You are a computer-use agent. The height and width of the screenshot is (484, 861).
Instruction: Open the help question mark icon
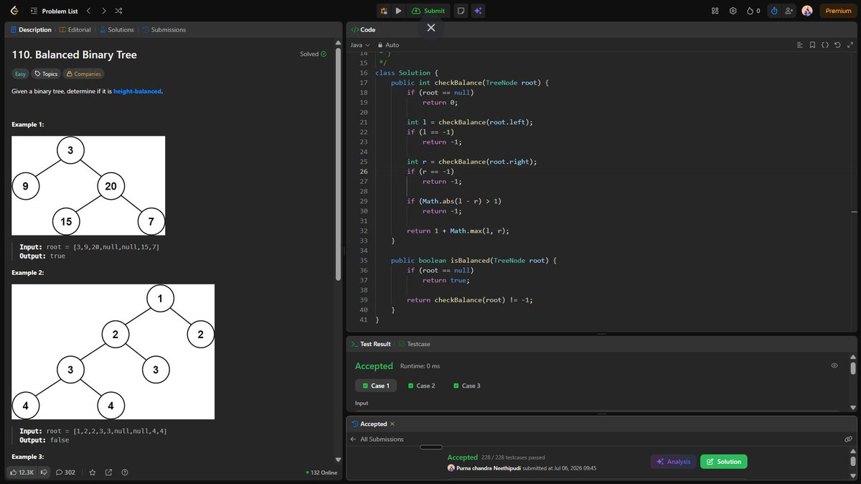coord(125,472)
